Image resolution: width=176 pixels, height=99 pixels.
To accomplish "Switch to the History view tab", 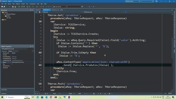I will tap(170, 93).
